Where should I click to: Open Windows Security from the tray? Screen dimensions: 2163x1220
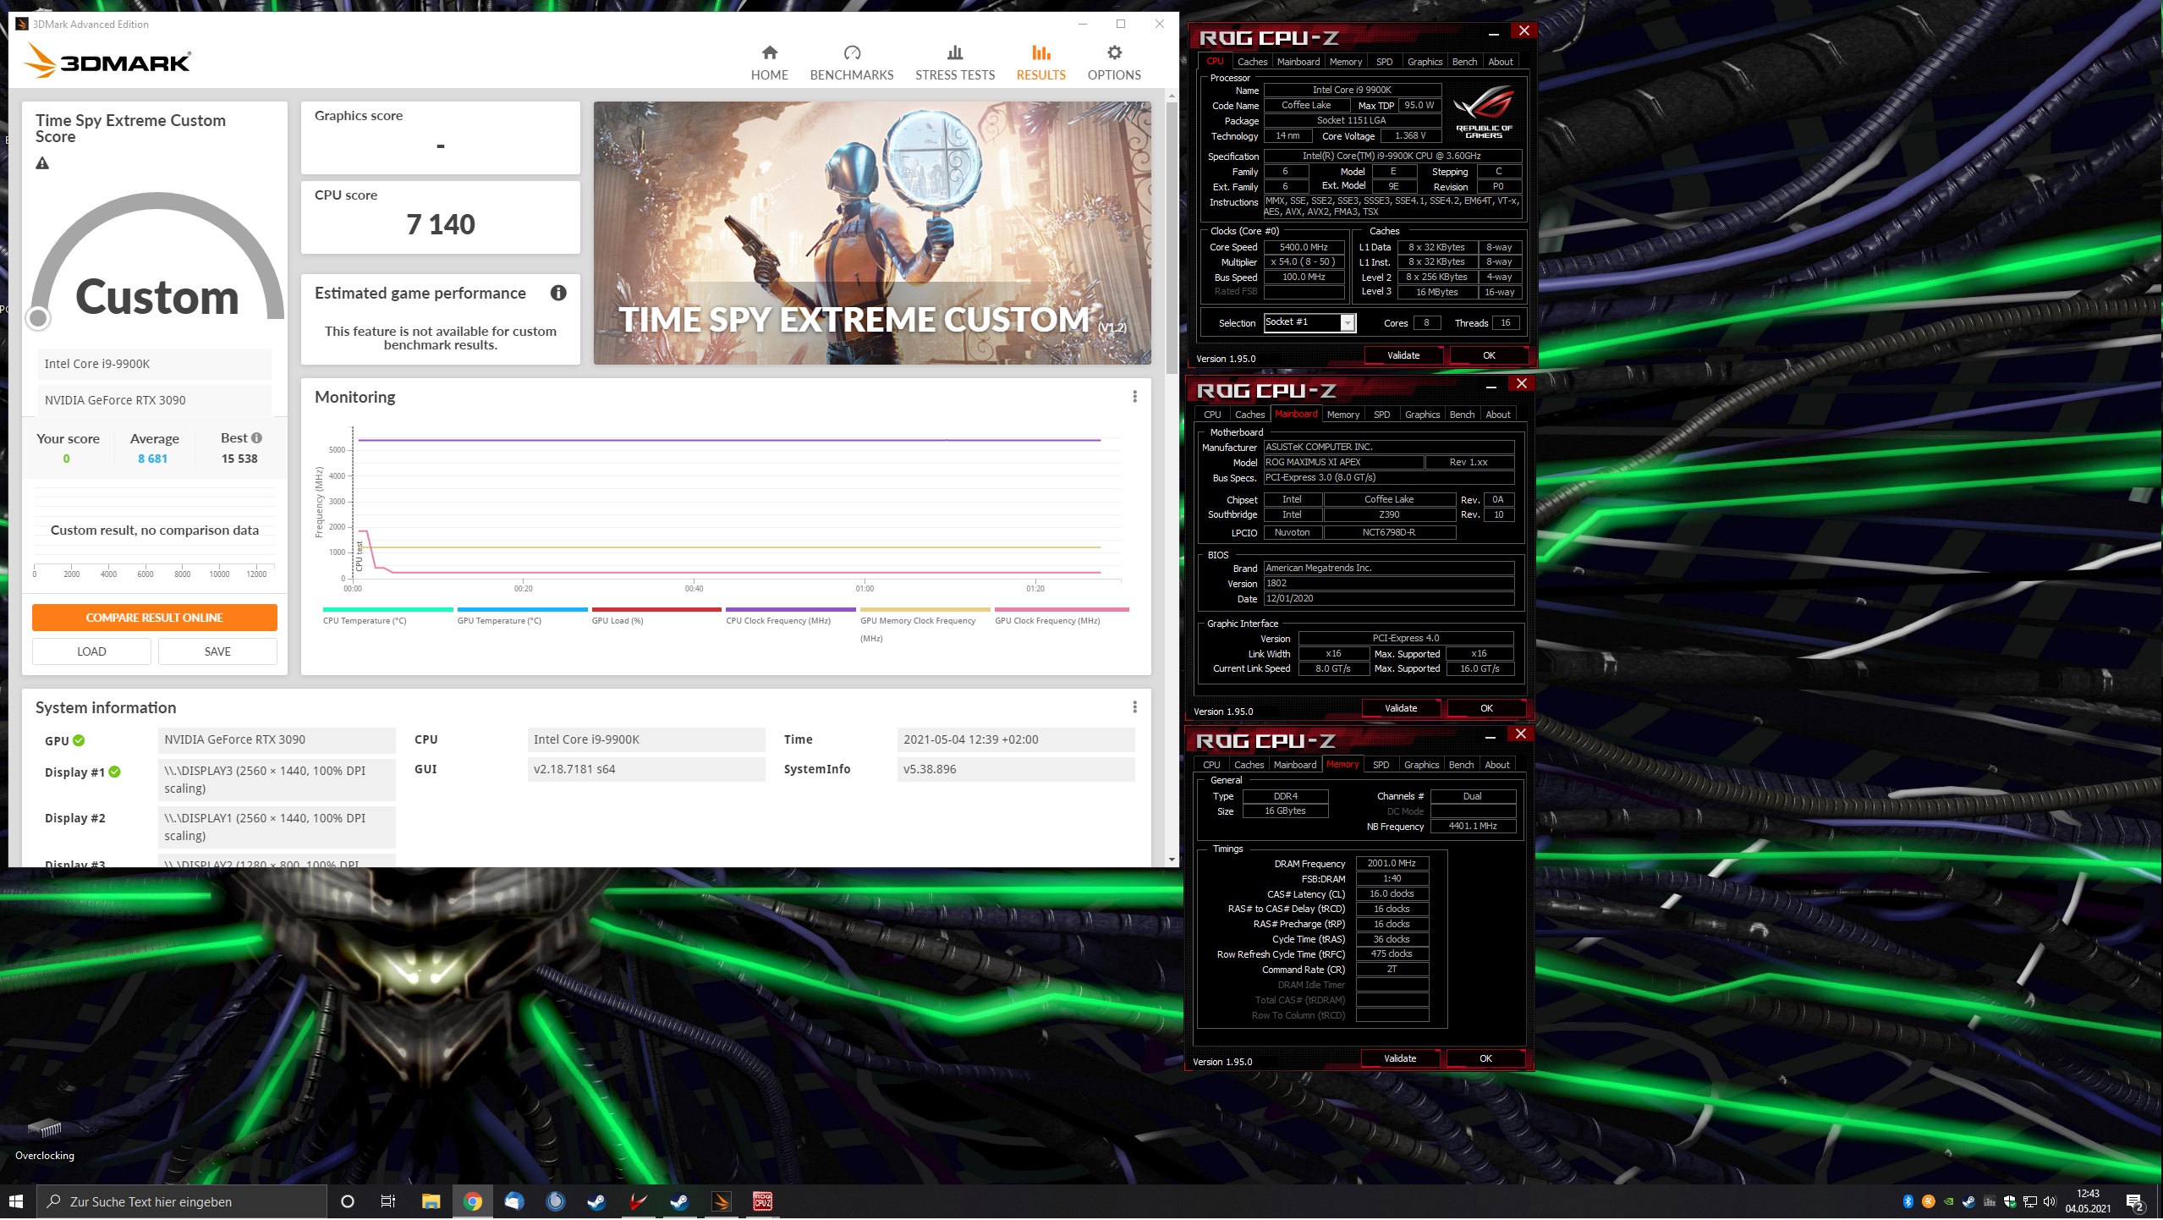coord(2009,1201)
